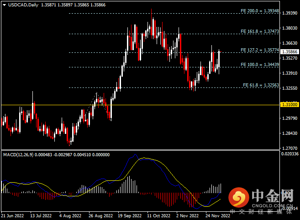Viewport: 300px width, 220px height.
Task: Select the 24 Nov 2022 date marker
Action: pyautogui.click(x=218, y=215)
